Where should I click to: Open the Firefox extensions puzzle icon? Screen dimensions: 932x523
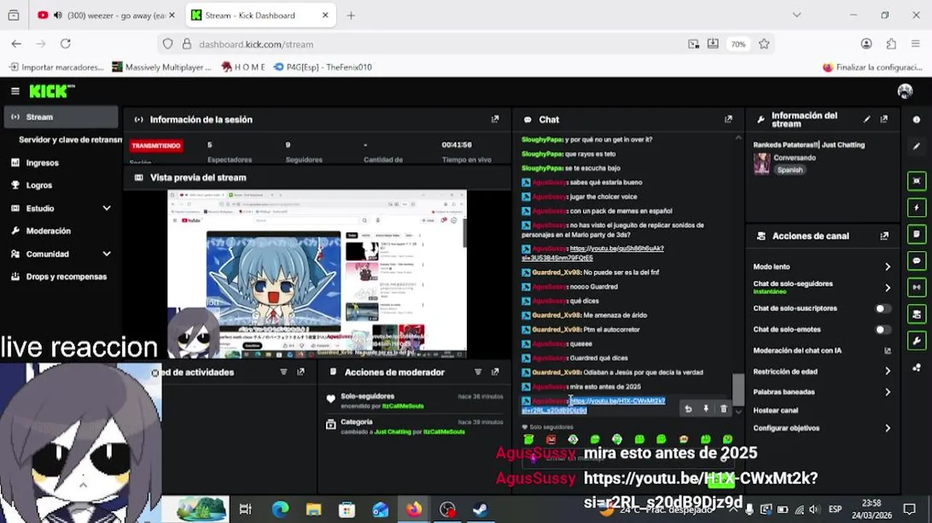coord(891,44)
